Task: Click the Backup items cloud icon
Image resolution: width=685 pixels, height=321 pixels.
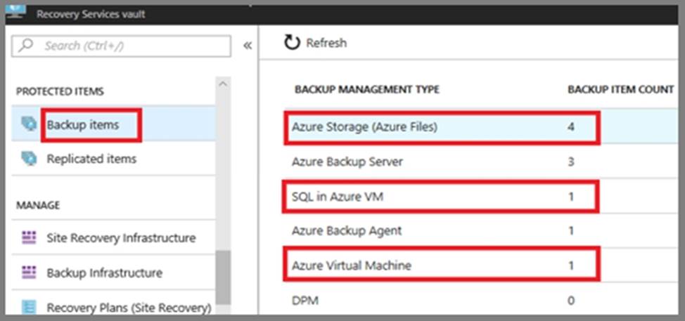Action: 28,124
